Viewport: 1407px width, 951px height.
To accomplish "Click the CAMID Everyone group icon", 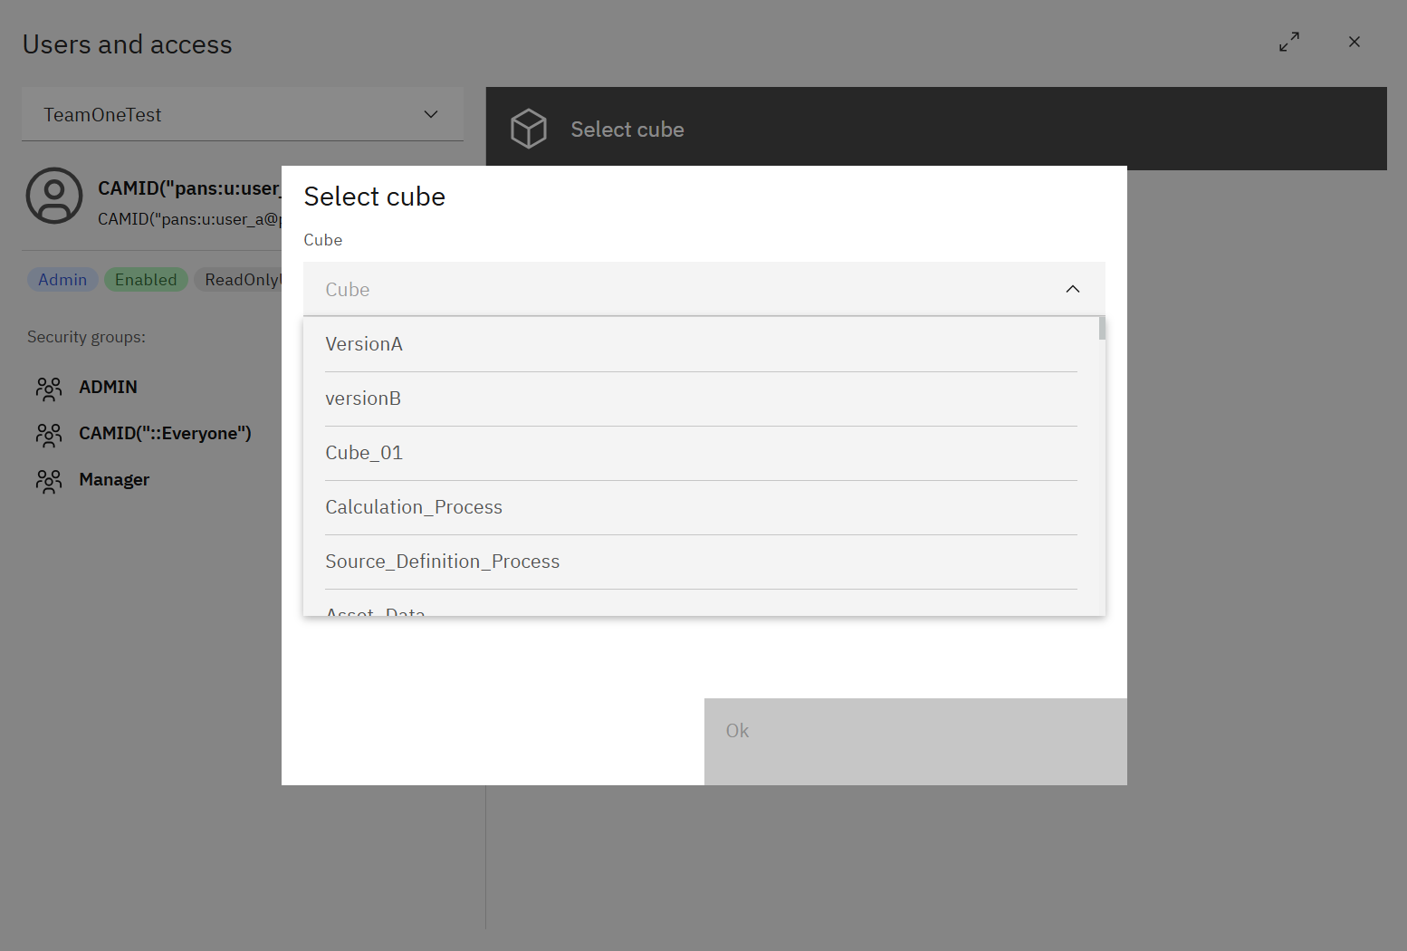I will (49, 435).
